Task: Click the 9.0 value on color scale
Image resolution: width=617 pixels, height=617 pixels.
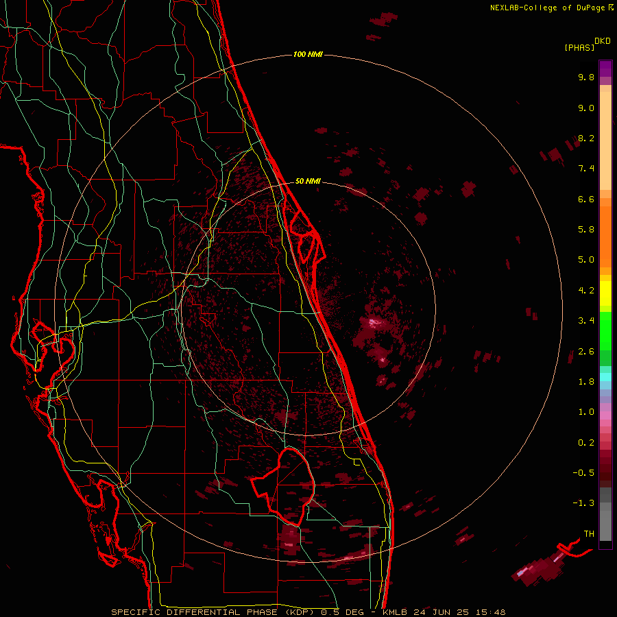Action: click(586, 108)
